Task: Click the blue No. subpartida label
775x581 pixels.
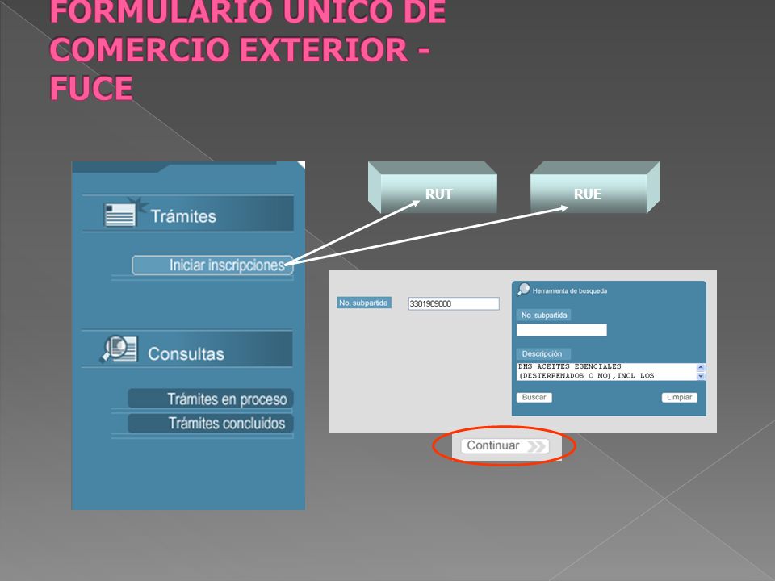Action: tap(364, 303)
